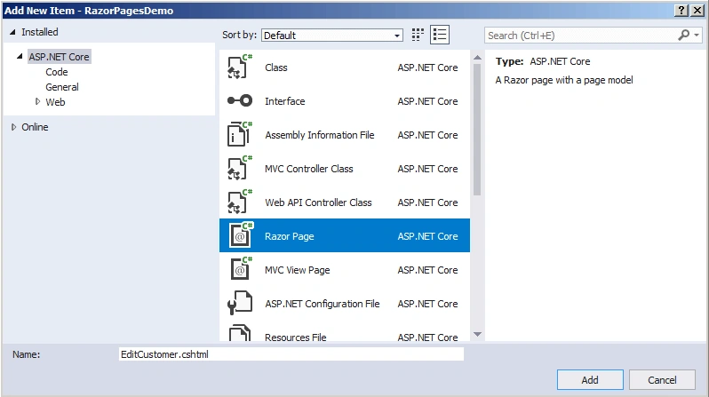
Task: Click the Cancel button
Action: [662, 380]
